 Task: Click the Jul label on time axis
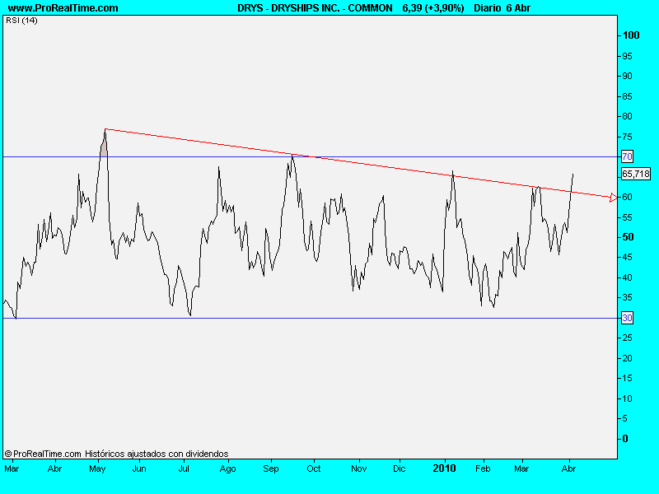184,468
